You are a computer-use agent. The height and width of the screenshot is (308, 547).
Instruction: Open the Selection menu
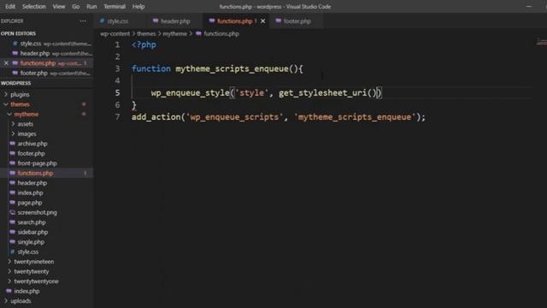click(34, 6)
